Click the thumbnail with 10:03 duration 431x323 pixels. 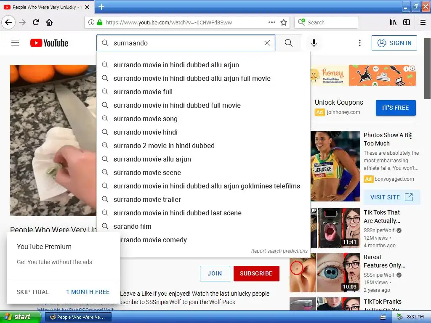[325, 273]
